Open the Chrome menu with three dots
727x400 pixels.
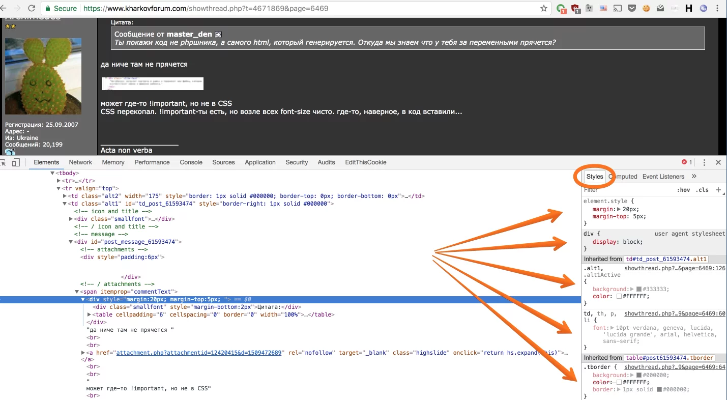click(717, 8)
